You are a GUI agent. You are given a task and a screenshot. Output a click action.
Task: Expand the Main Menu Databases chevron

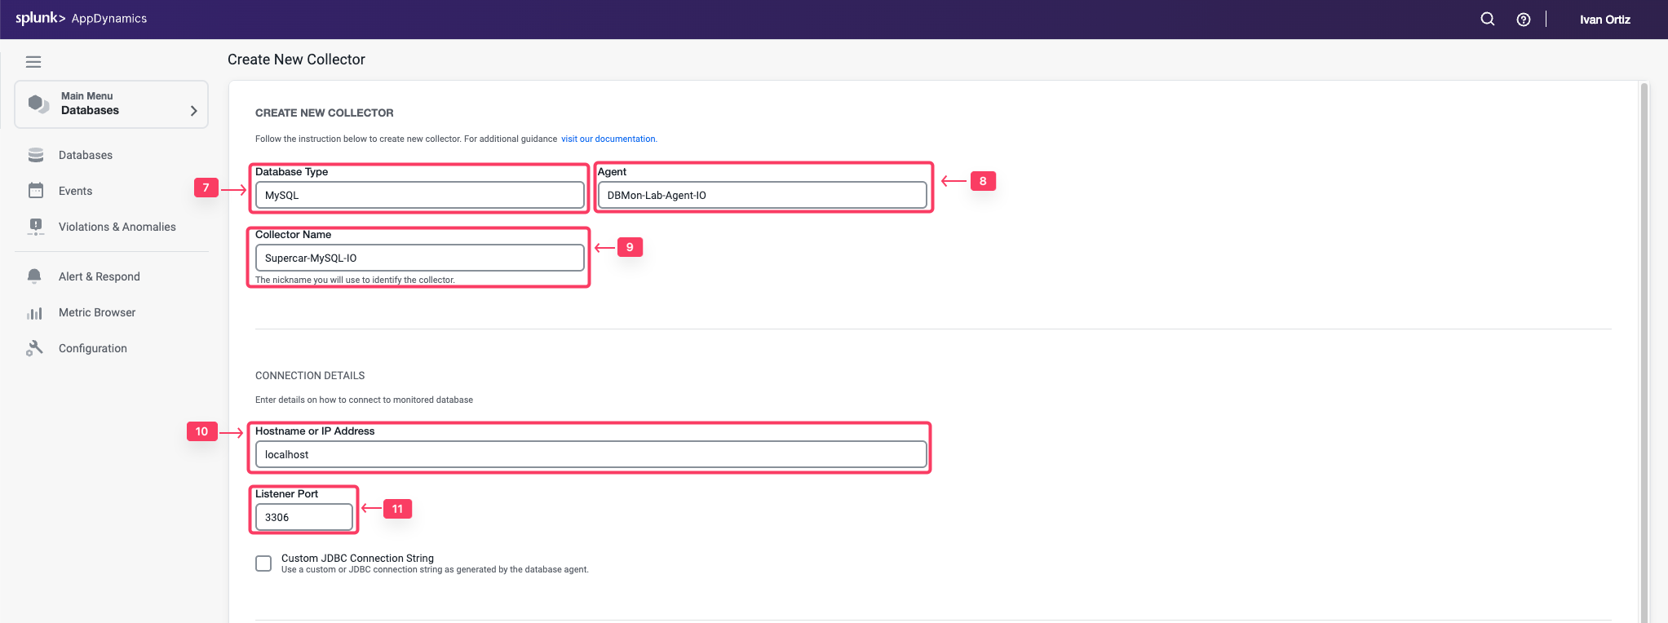click(x=193, y=111)
